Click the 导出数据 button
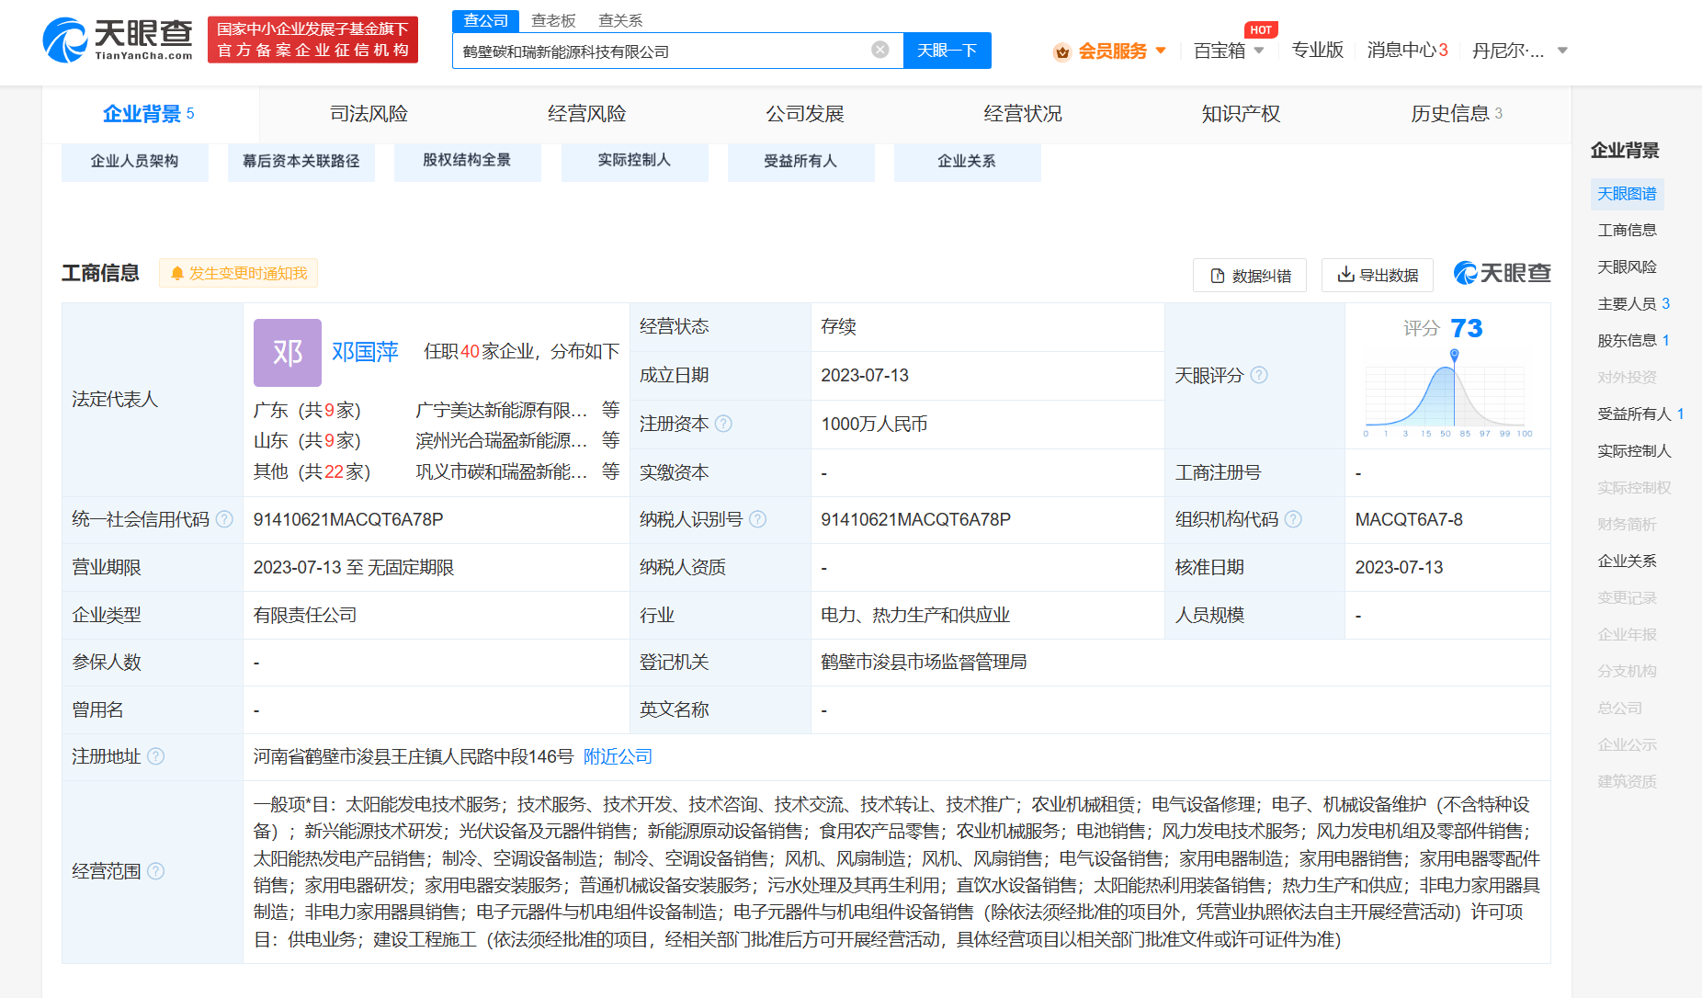 [1378, 275]
